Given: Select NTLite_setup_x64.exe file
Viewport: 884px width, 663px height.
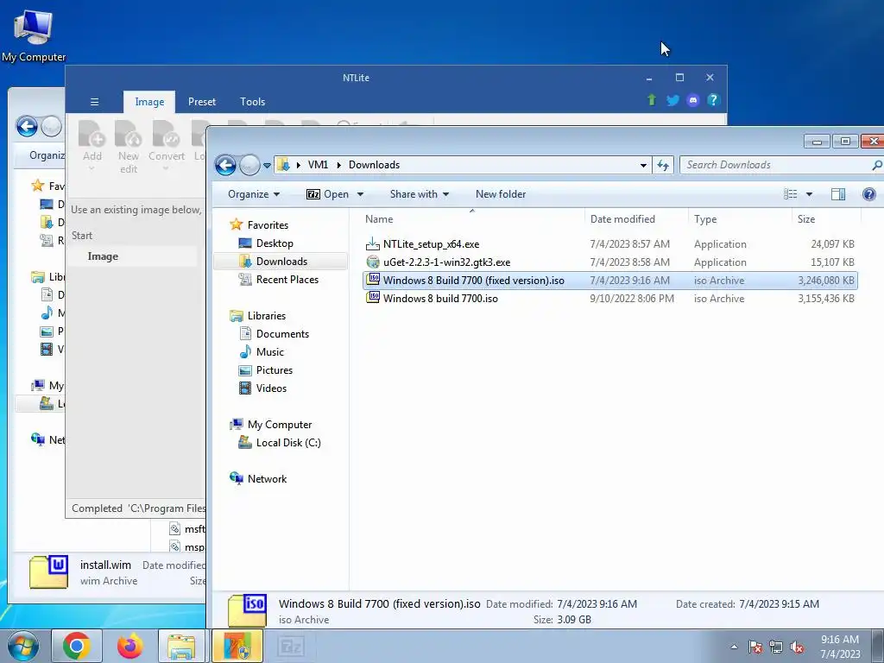Looking at the screenshot, I should pyautogui.click(x=610, y=244).
